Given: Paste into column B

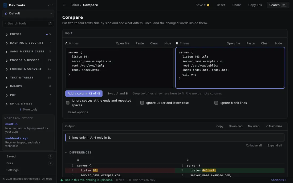Looking at the screenshot, I should click(250, 43).
